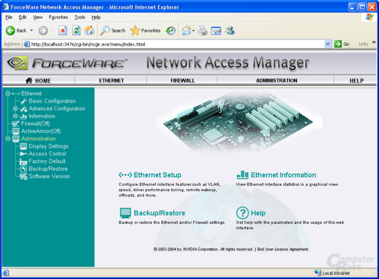
Task: Select Administration in the tree
Action: [38, 139]
